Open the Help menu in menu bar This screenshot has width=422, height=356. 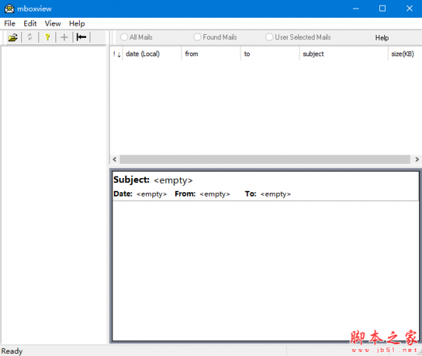point(77,23)
